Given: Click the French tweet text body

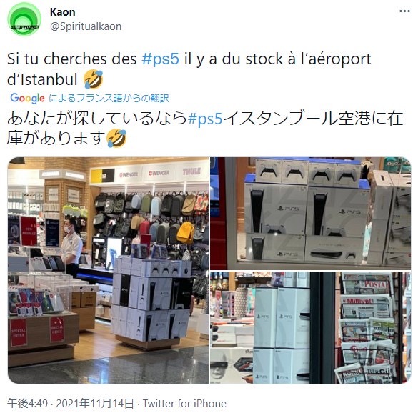Looking at the screenshot, I should [189, 69].
